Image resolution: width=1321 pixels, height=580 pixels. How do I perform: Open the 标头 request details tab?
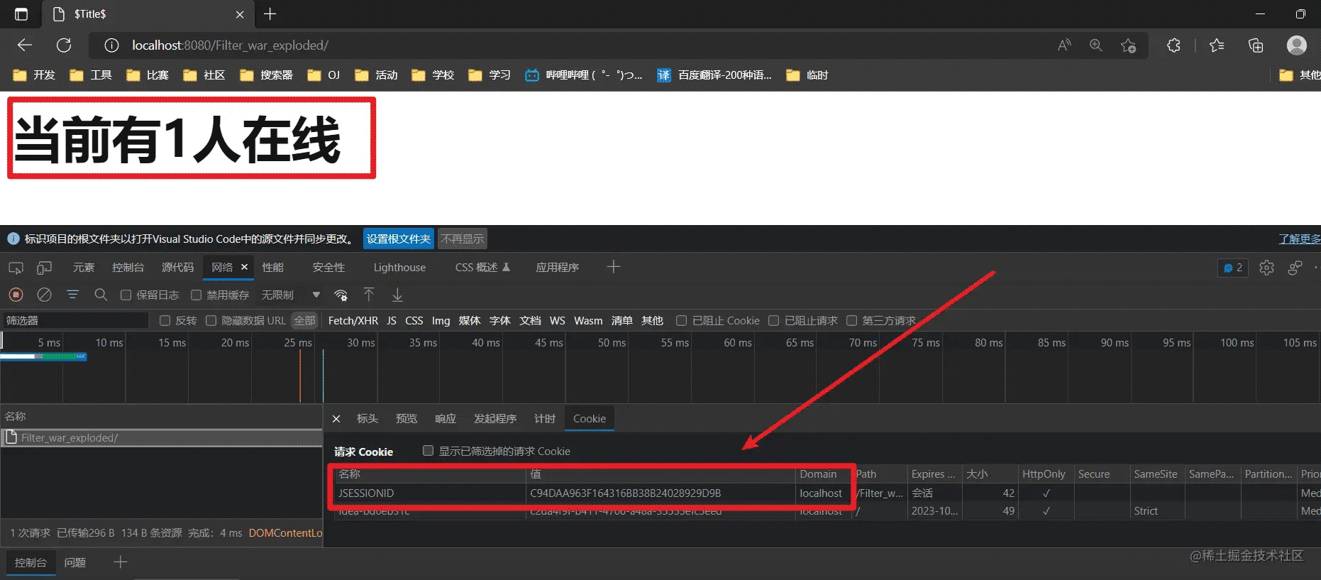pyautogui.click(x=367, y=419)
